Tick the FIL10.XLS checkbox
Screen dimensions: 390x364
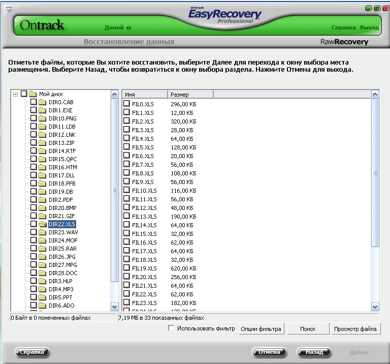(126, 190)
